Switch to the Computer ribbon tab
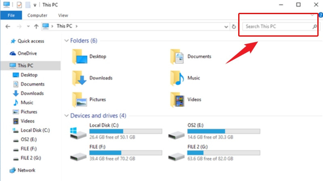Screen dimensions: 323x181 37,15
